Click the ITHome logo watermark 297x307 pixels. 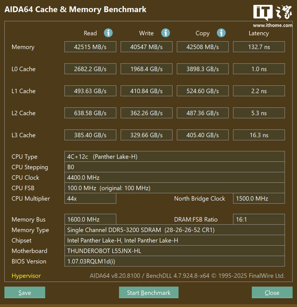click(x=272, y=15)
